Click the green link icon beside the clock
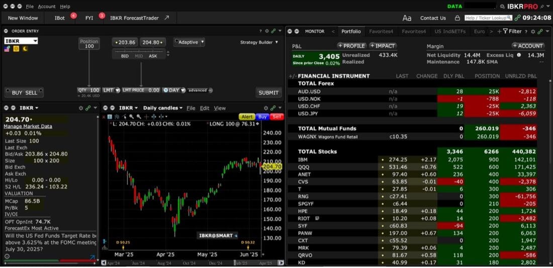Image resolution: width=553 pixels, height=268 pixels. pyautogui.click(x=517, y=18)
